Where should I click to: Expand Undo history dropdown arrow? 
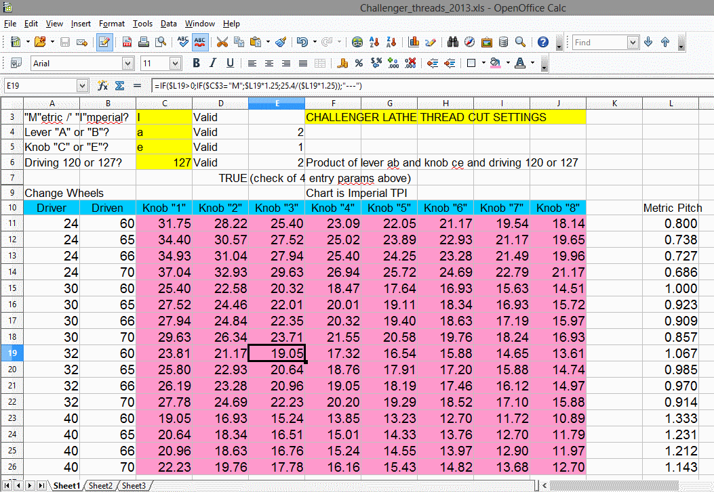tap(315, 42)
